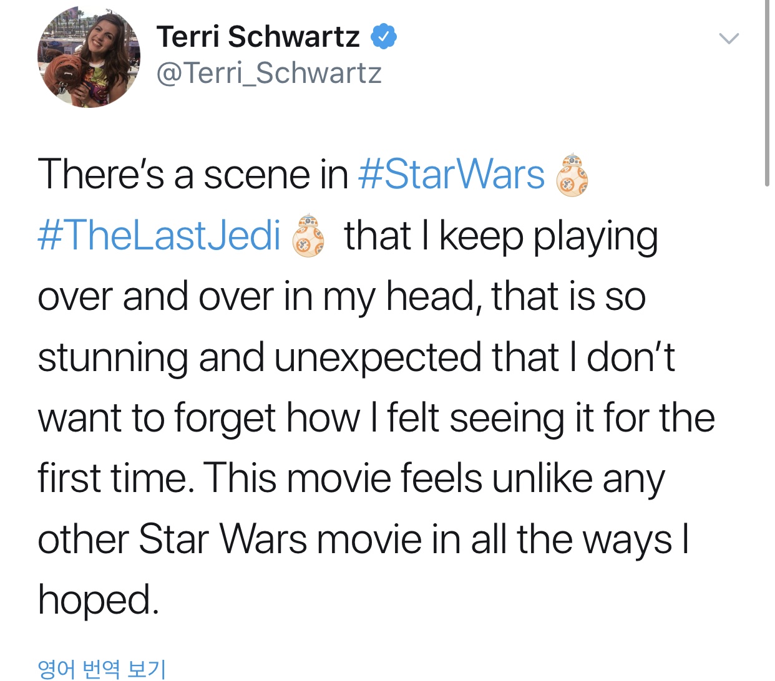
Task: Click the blue verified badge
Action: (x=383, y=37)
